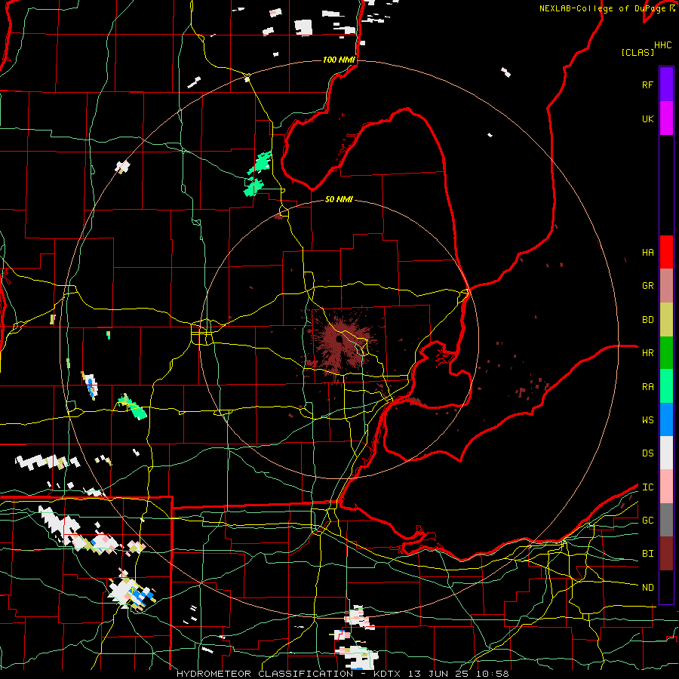The width and height of the screenshot is (679, 679).
Task: Click the WS legend label
Action: pos(647,420)
